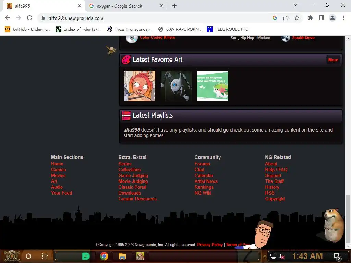View site information via the lock icon
This screenshot has height=263, width=351.
pos(43,18)
